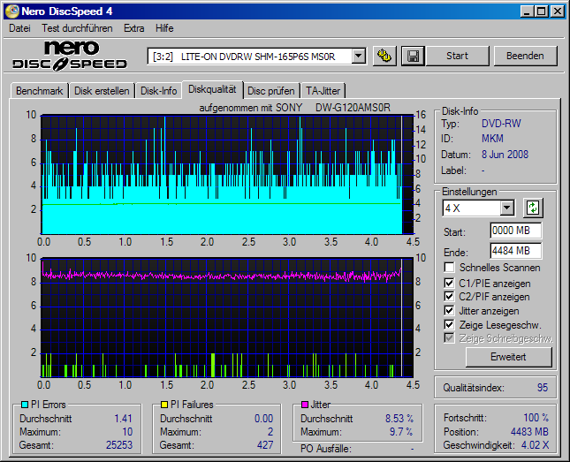570x462 pixels.
Task: Open the Hilfe menu
Action: [x=164, y=28]
